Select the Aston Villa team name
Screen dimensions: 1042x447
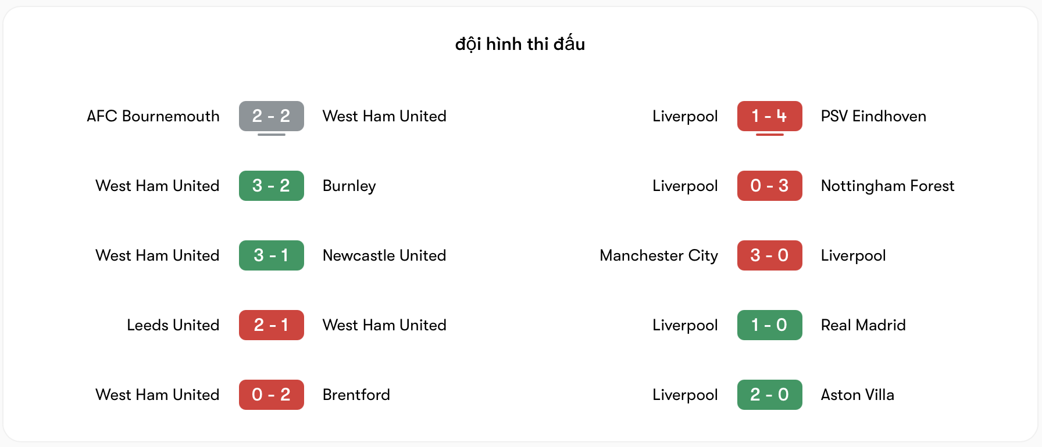point(857,395)
